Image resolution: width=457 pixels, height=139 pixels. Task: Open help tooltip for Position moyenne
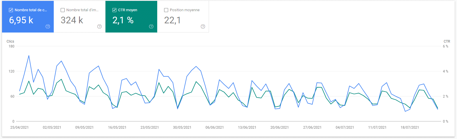pyautogui.click(x=203, y=26)
